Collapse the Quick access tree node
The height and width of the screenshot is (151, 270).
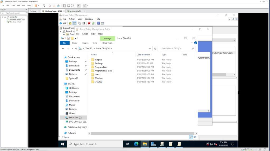click(x=62, y=57)
